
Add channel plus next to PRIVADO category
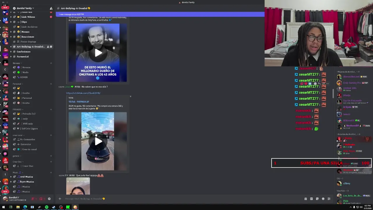51,109
